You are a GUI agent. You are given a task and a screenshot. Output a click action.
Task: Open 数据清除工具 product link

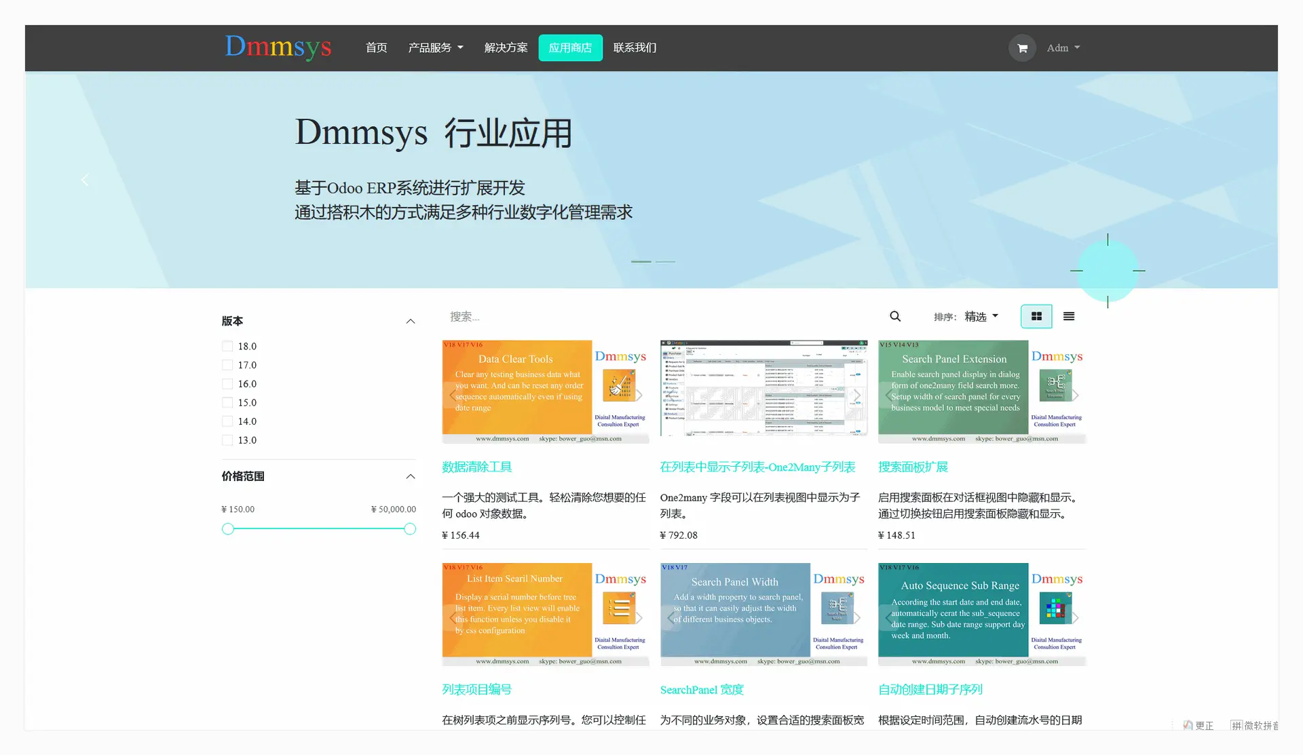point(477,467)
